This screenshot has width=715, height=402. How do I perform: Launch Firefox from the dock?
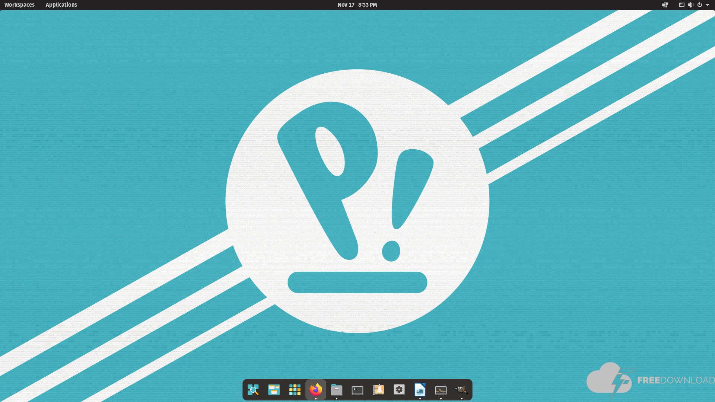coord(316,390)
